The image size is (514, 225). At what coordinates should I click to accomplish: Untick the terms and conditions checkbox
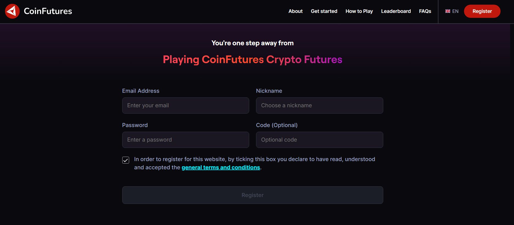(126, 160)
